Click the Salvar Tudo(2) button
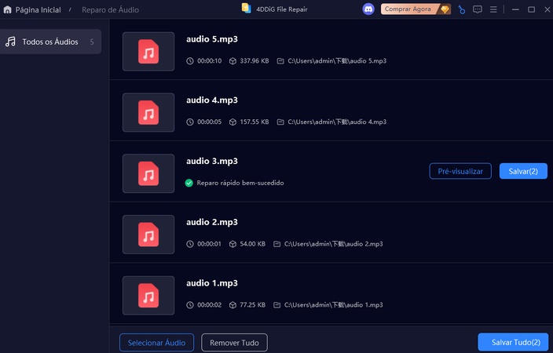The height and width of the screenshot is (353, 553). click(x=513, y=342)
